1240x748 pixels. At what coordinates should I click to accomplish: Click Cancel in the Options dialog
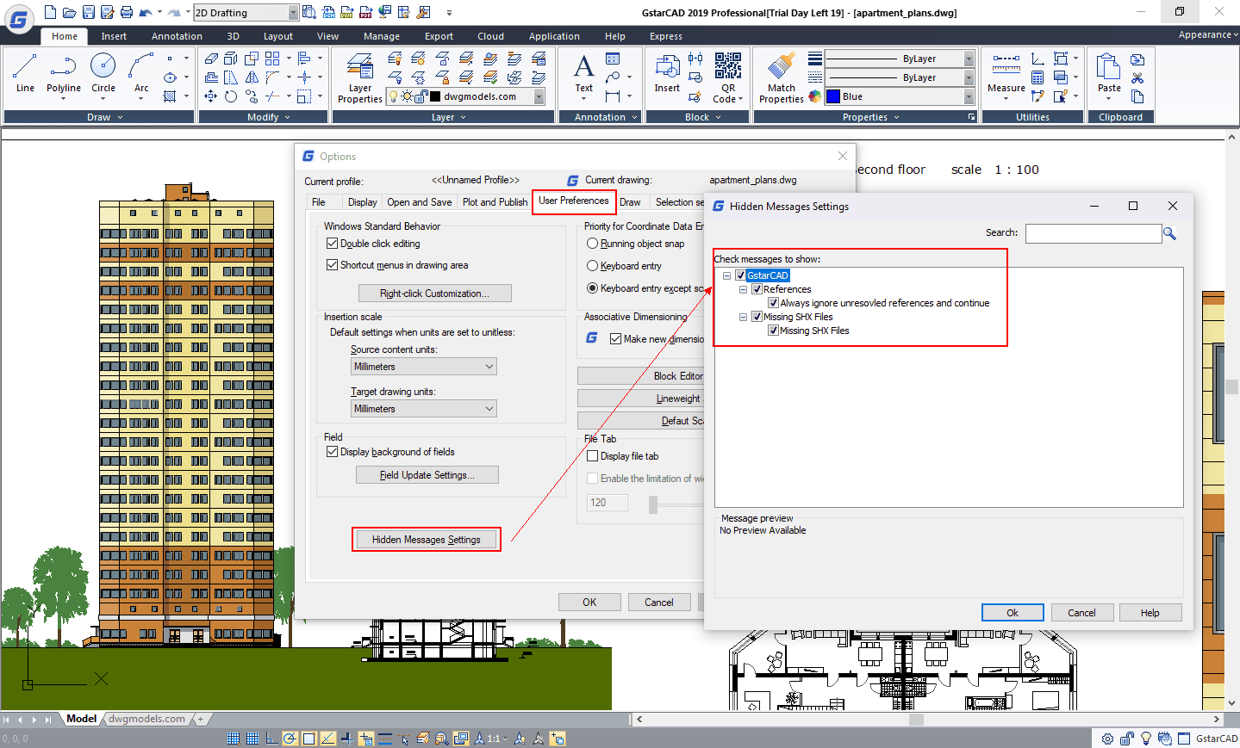[x=659, y=603]
